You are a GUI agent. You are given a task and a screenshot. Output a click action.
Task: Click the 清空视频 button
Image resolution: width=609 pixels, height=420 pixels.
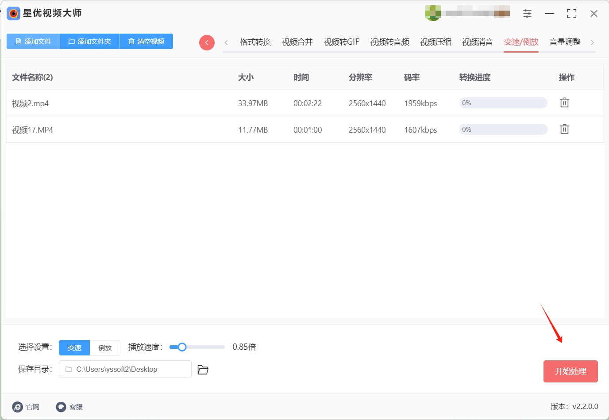click(146, 41)
